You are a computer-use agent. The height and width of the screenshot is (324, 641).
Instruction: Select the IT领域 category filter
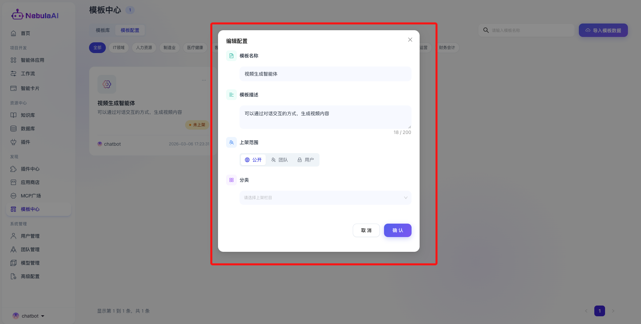pyautogui.click(x=119, y=48)
